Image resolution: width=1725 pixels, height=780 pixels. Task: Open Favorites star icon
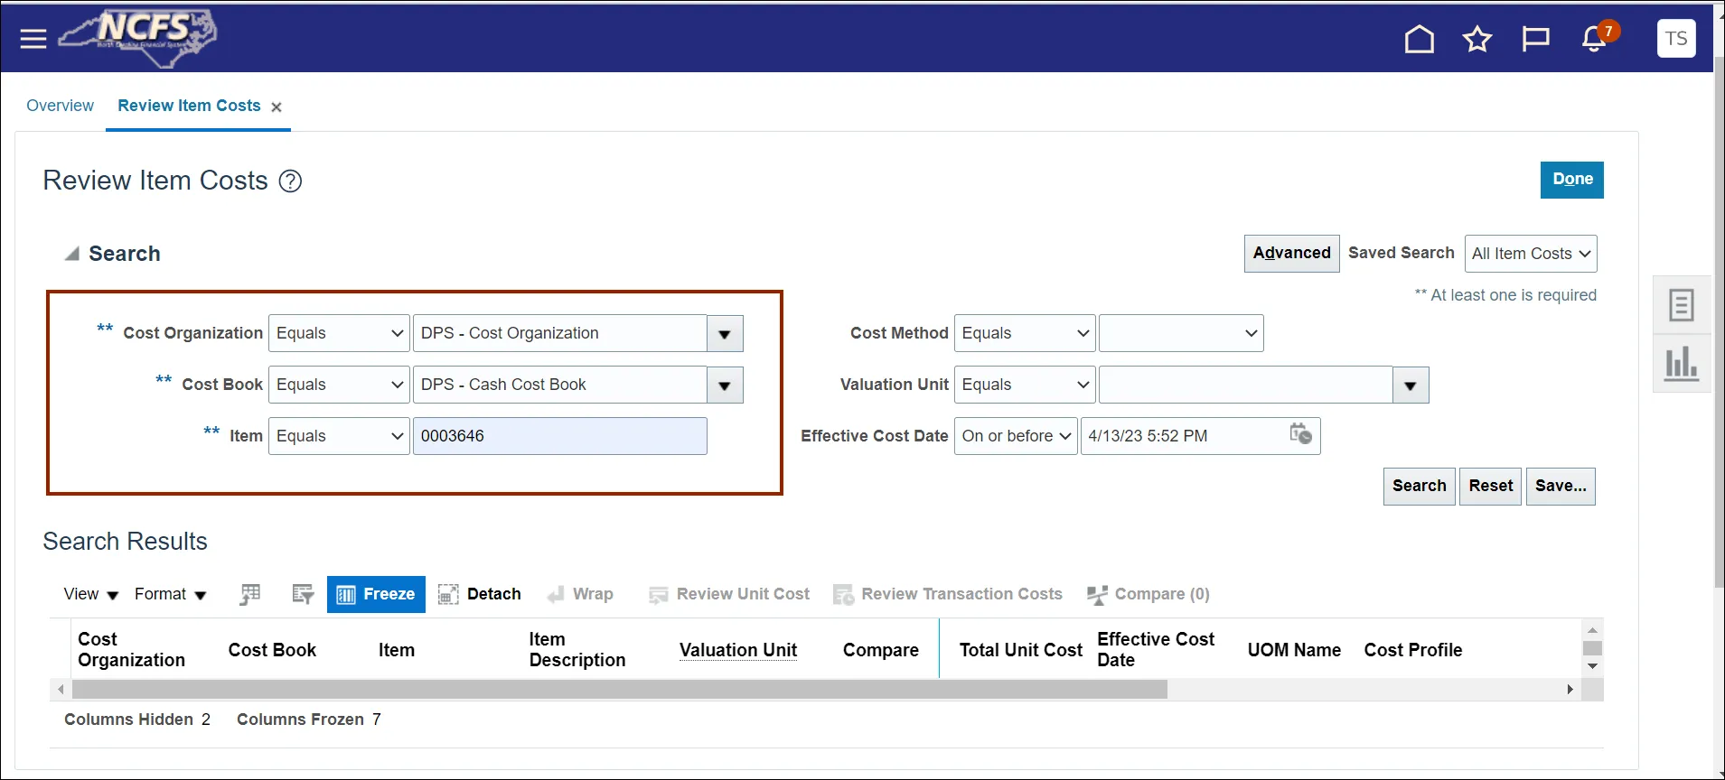(1477, 39)
